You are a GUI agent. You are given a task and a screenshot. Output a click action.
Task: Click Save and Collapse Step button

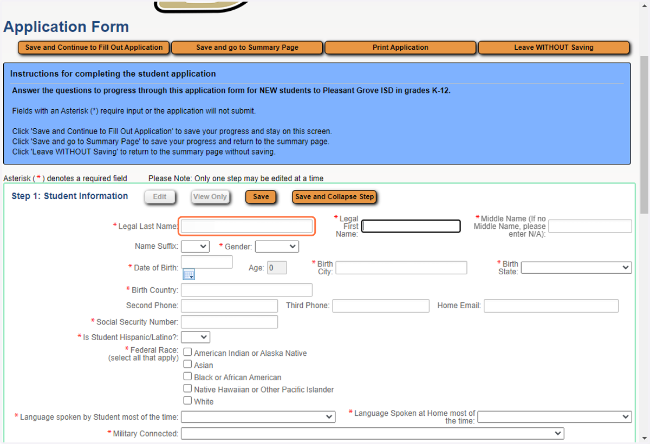click(x=334, y=197)
